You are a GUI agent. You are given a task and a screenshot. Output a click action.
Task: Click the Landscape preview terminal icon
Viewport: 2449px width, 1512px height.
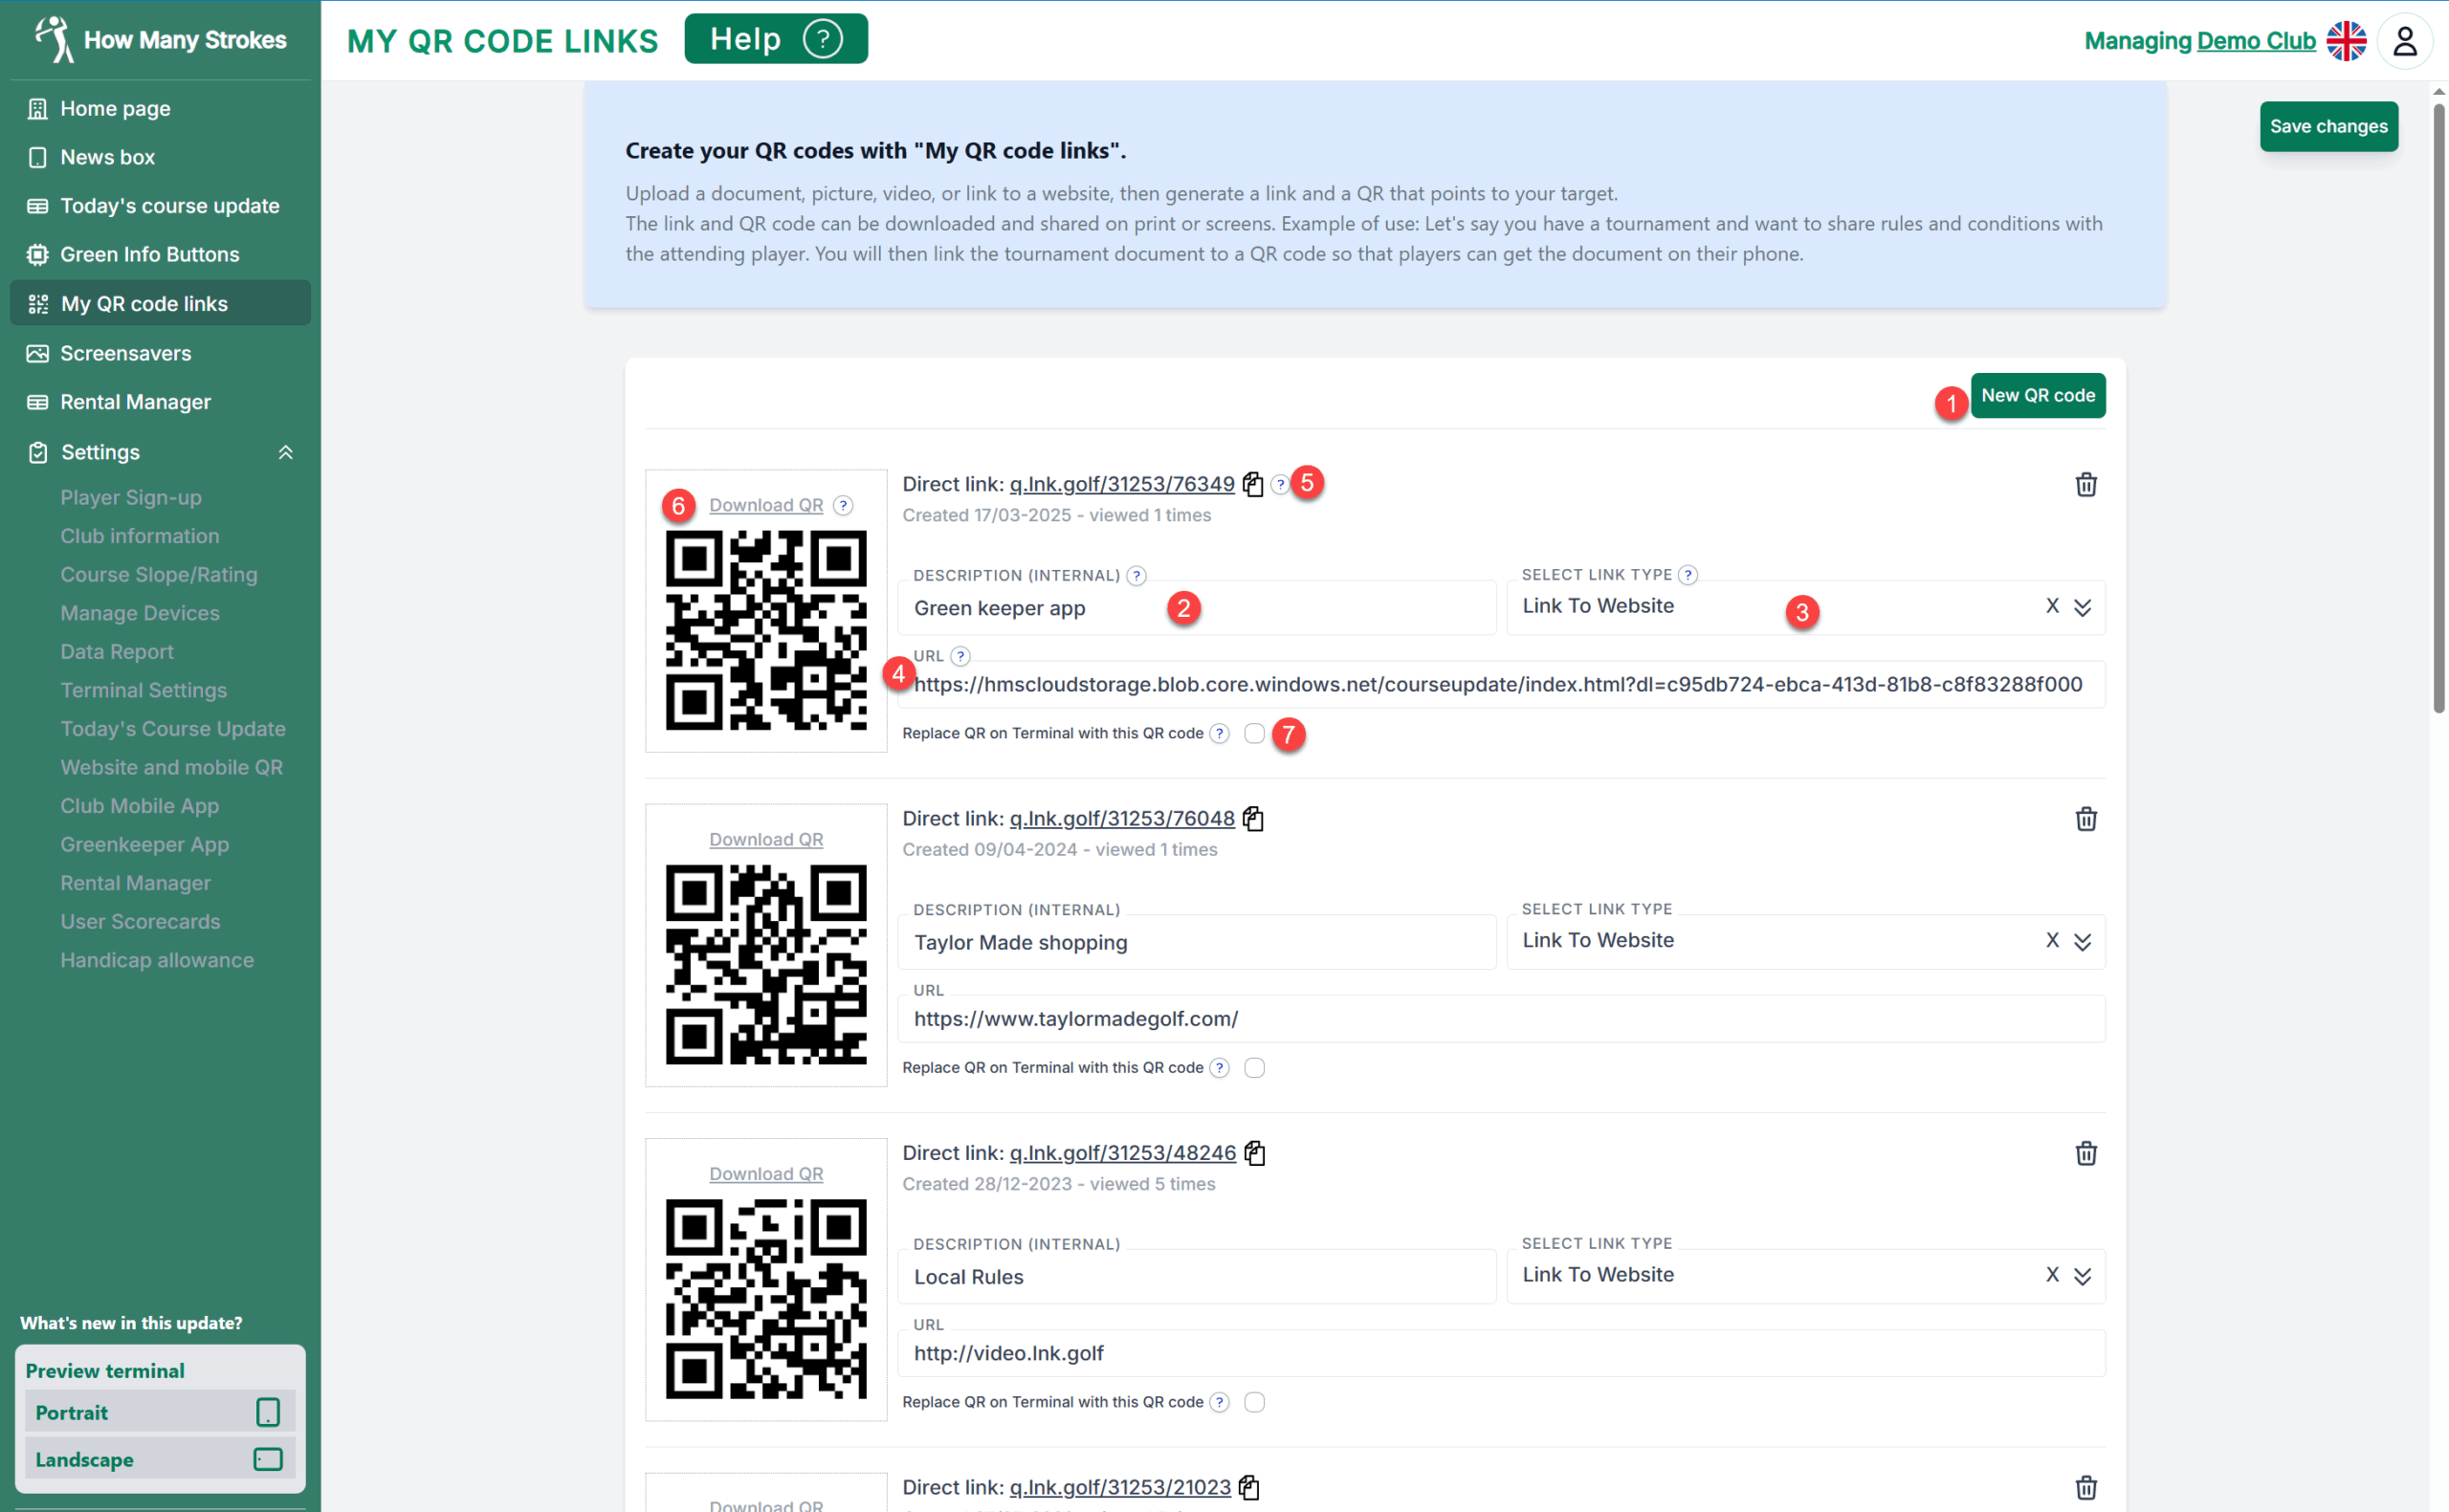tap(267, 1459)
